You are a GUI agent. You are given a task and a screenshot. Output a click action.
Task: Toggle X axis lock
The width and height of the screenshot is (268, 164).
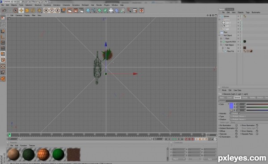46,10
